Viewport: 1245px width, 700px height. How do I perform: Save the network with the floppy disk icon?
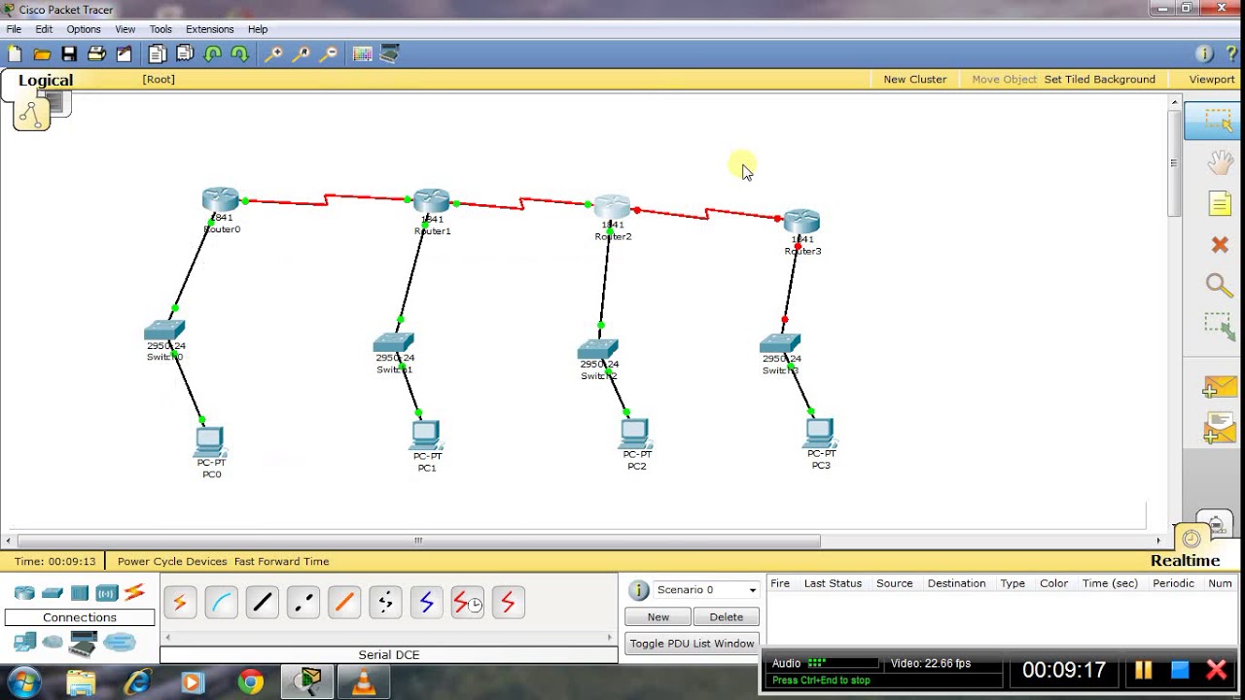pos(69,54)
